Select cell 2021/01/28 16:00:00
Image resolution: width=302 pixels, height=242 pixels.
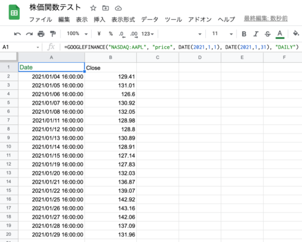pos(51,226)
